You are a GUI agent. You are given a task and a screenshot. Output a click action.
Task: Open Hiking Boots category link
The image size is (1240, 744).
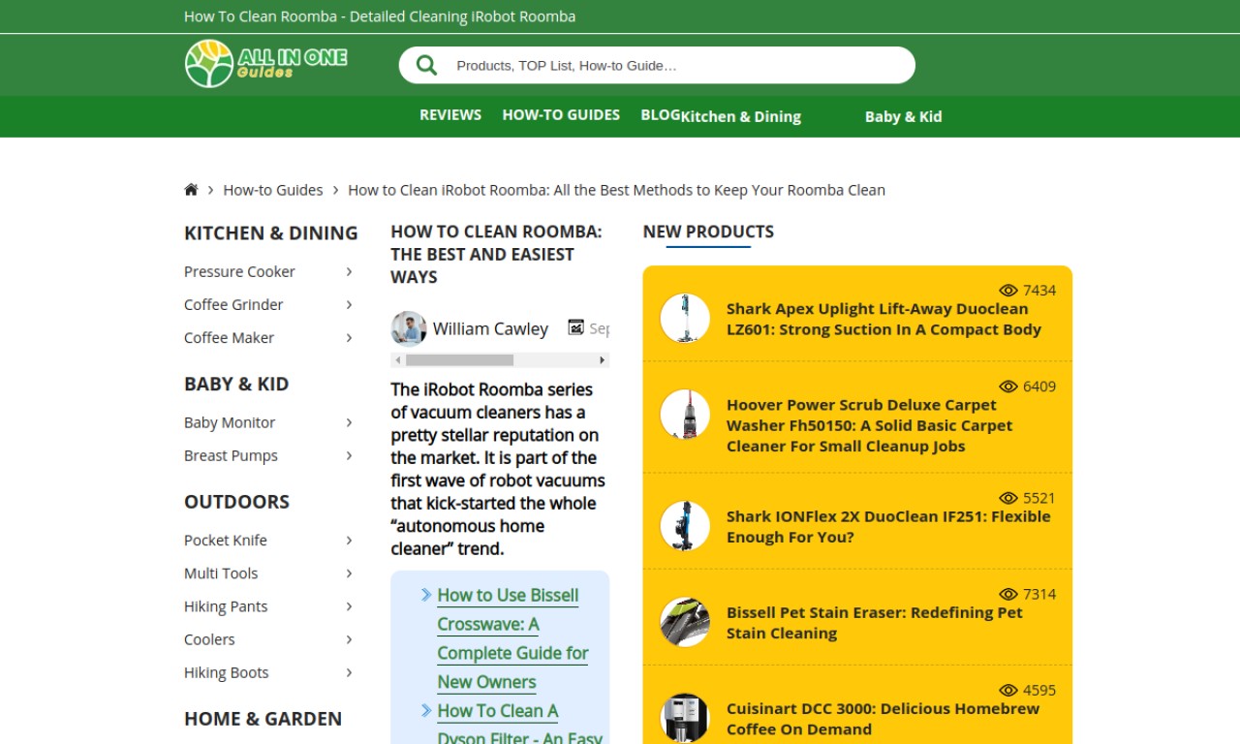(227, 671)
